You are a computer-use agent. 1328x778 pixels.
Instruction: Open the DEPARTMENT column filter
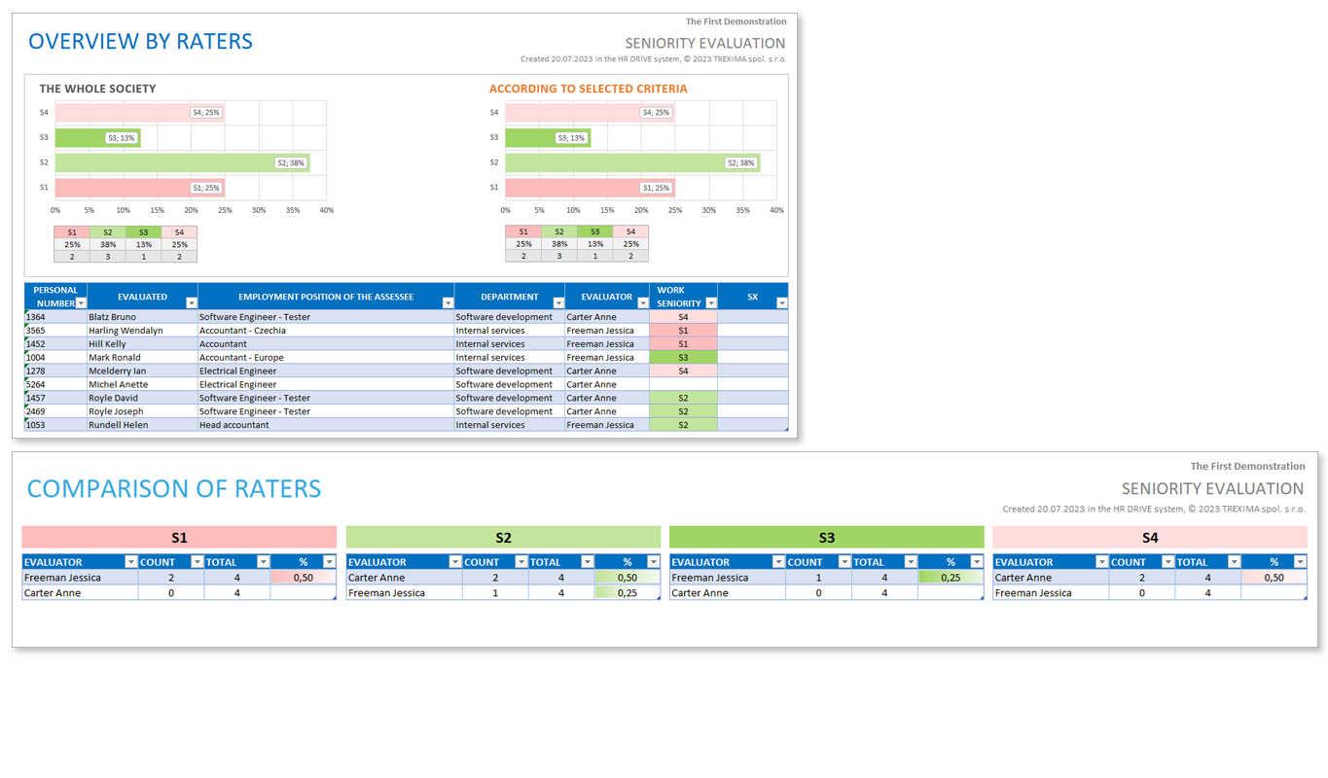coord(557,302)
